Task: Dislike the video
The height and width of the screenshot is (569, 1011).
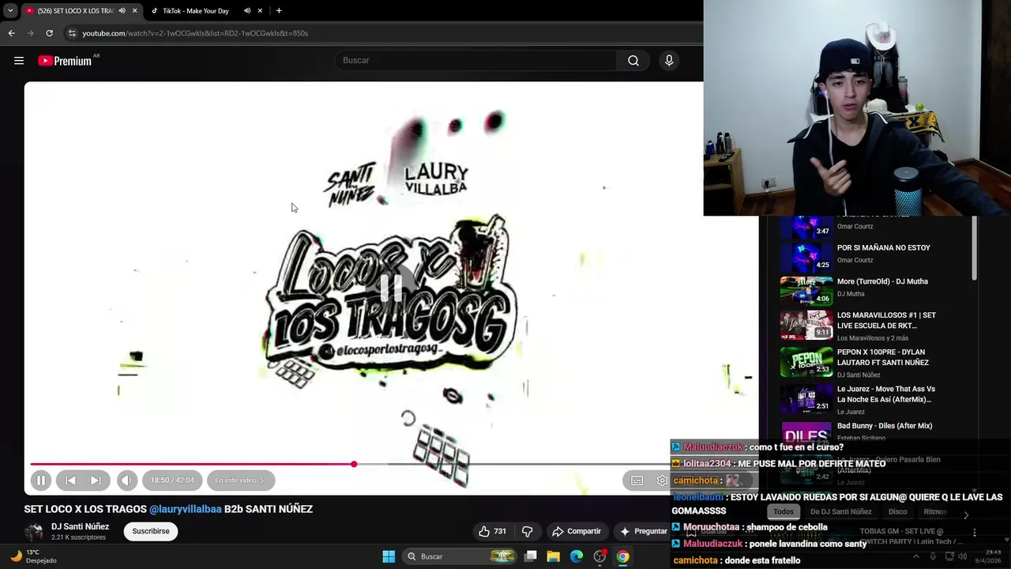Action: click(528, 531)
